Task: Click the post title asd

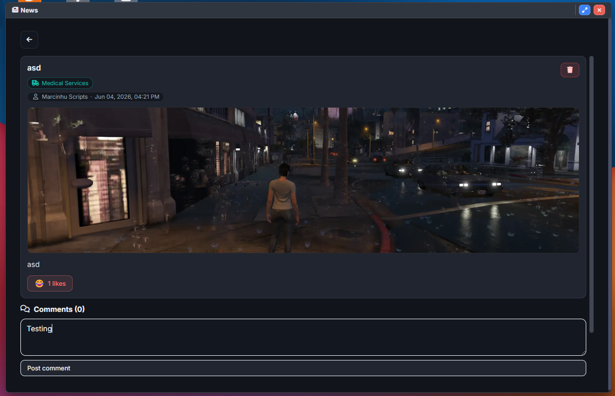Action: tap(34, 68)
